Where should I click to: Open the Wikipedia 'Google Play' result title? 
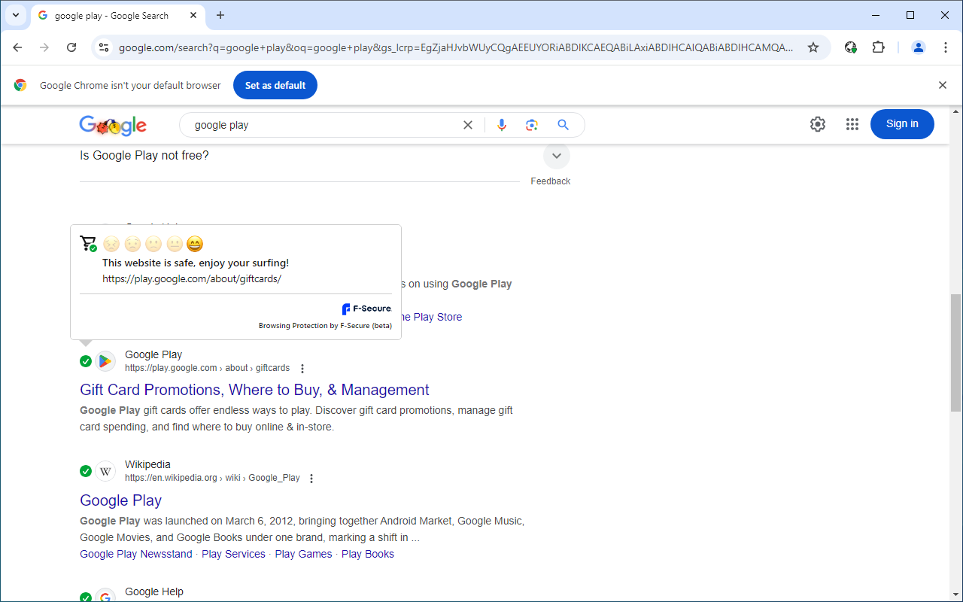[120, 500]
